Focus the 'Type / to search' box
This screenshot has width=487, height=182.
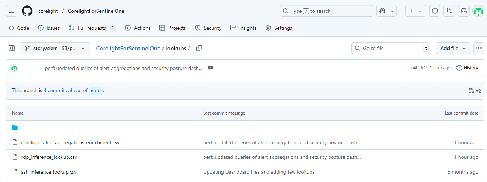[x=326, y=11]
